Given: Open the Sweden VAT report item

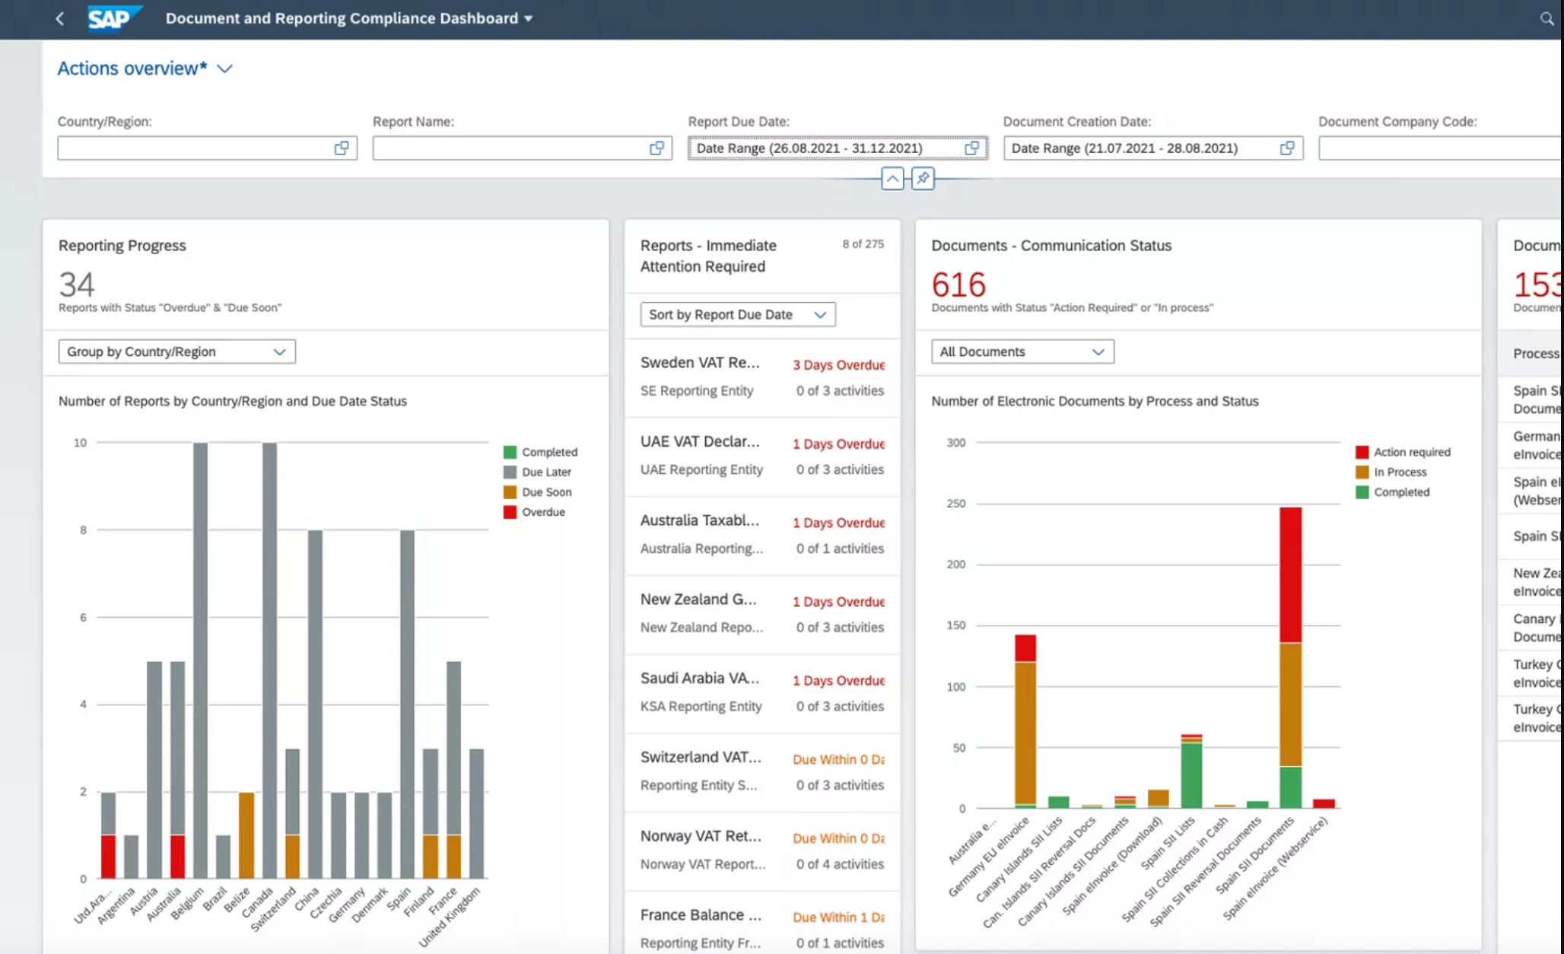Looking at the screenshot, I should pyautogui.click(x=762, y=377).
